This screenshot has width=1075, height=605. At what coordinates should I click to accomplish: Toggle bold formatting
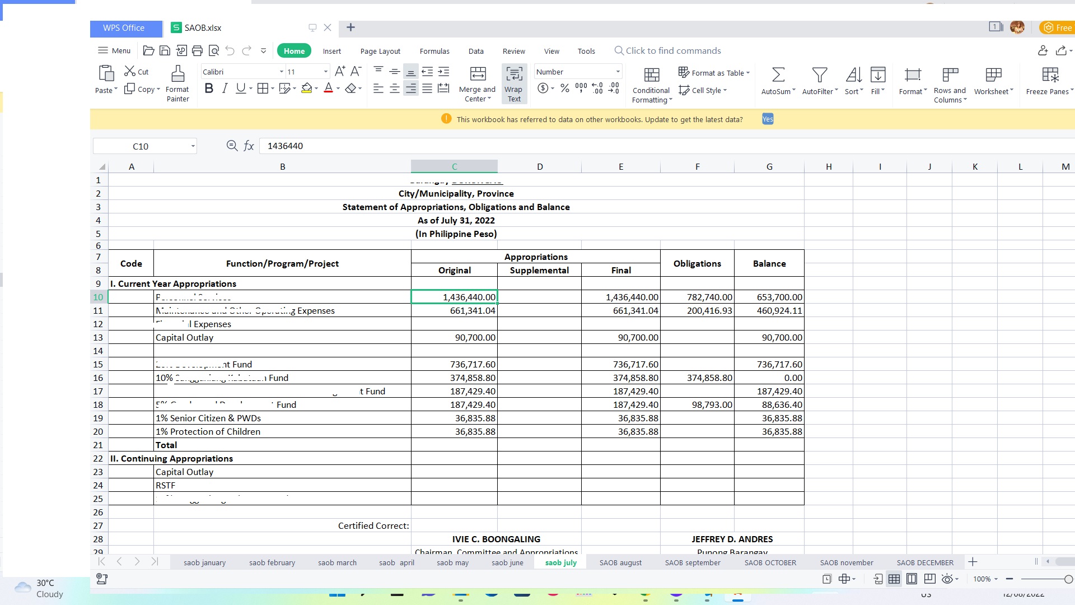209,89
